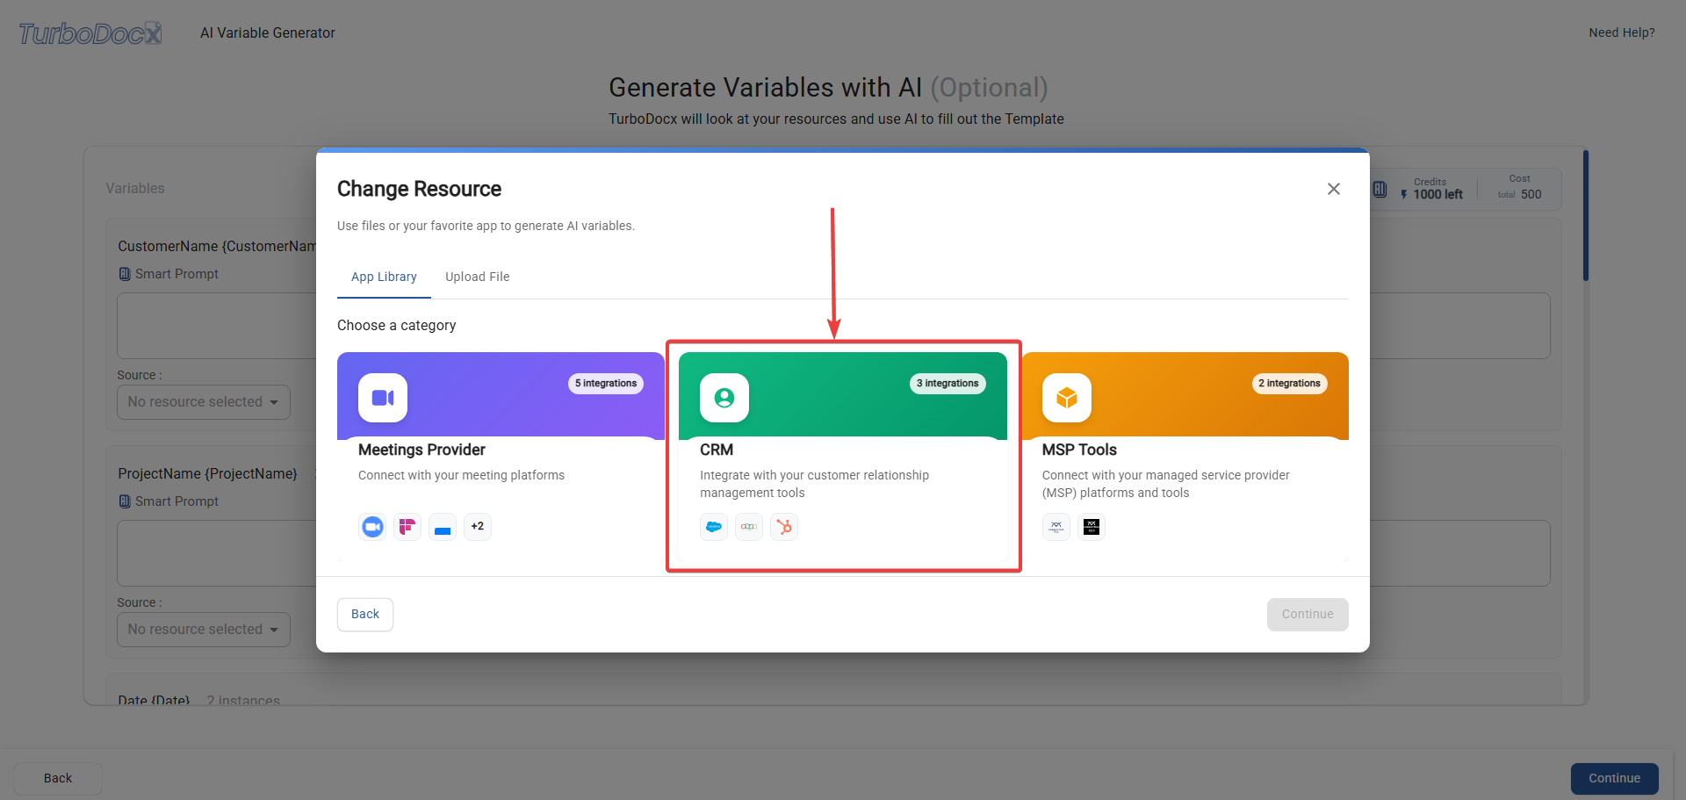This screenshot has width=1686, height=800.
Task: Select the Zoho CRM integration icon
Action: coord(749,527)
